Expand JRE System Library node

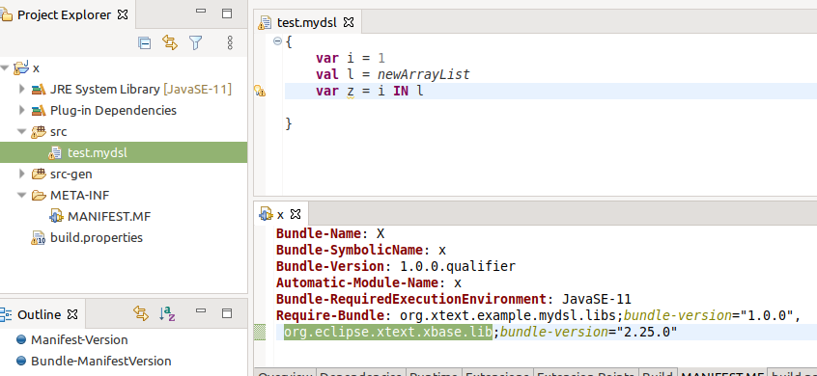click(x=21, y=89)
